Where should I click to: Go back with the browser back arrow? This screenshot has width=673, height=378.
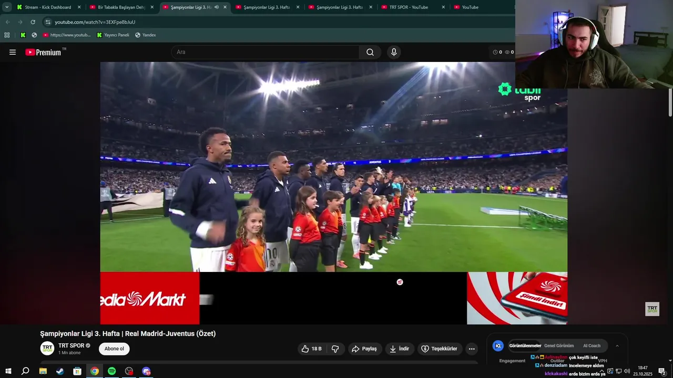click(x=7, y=22)
